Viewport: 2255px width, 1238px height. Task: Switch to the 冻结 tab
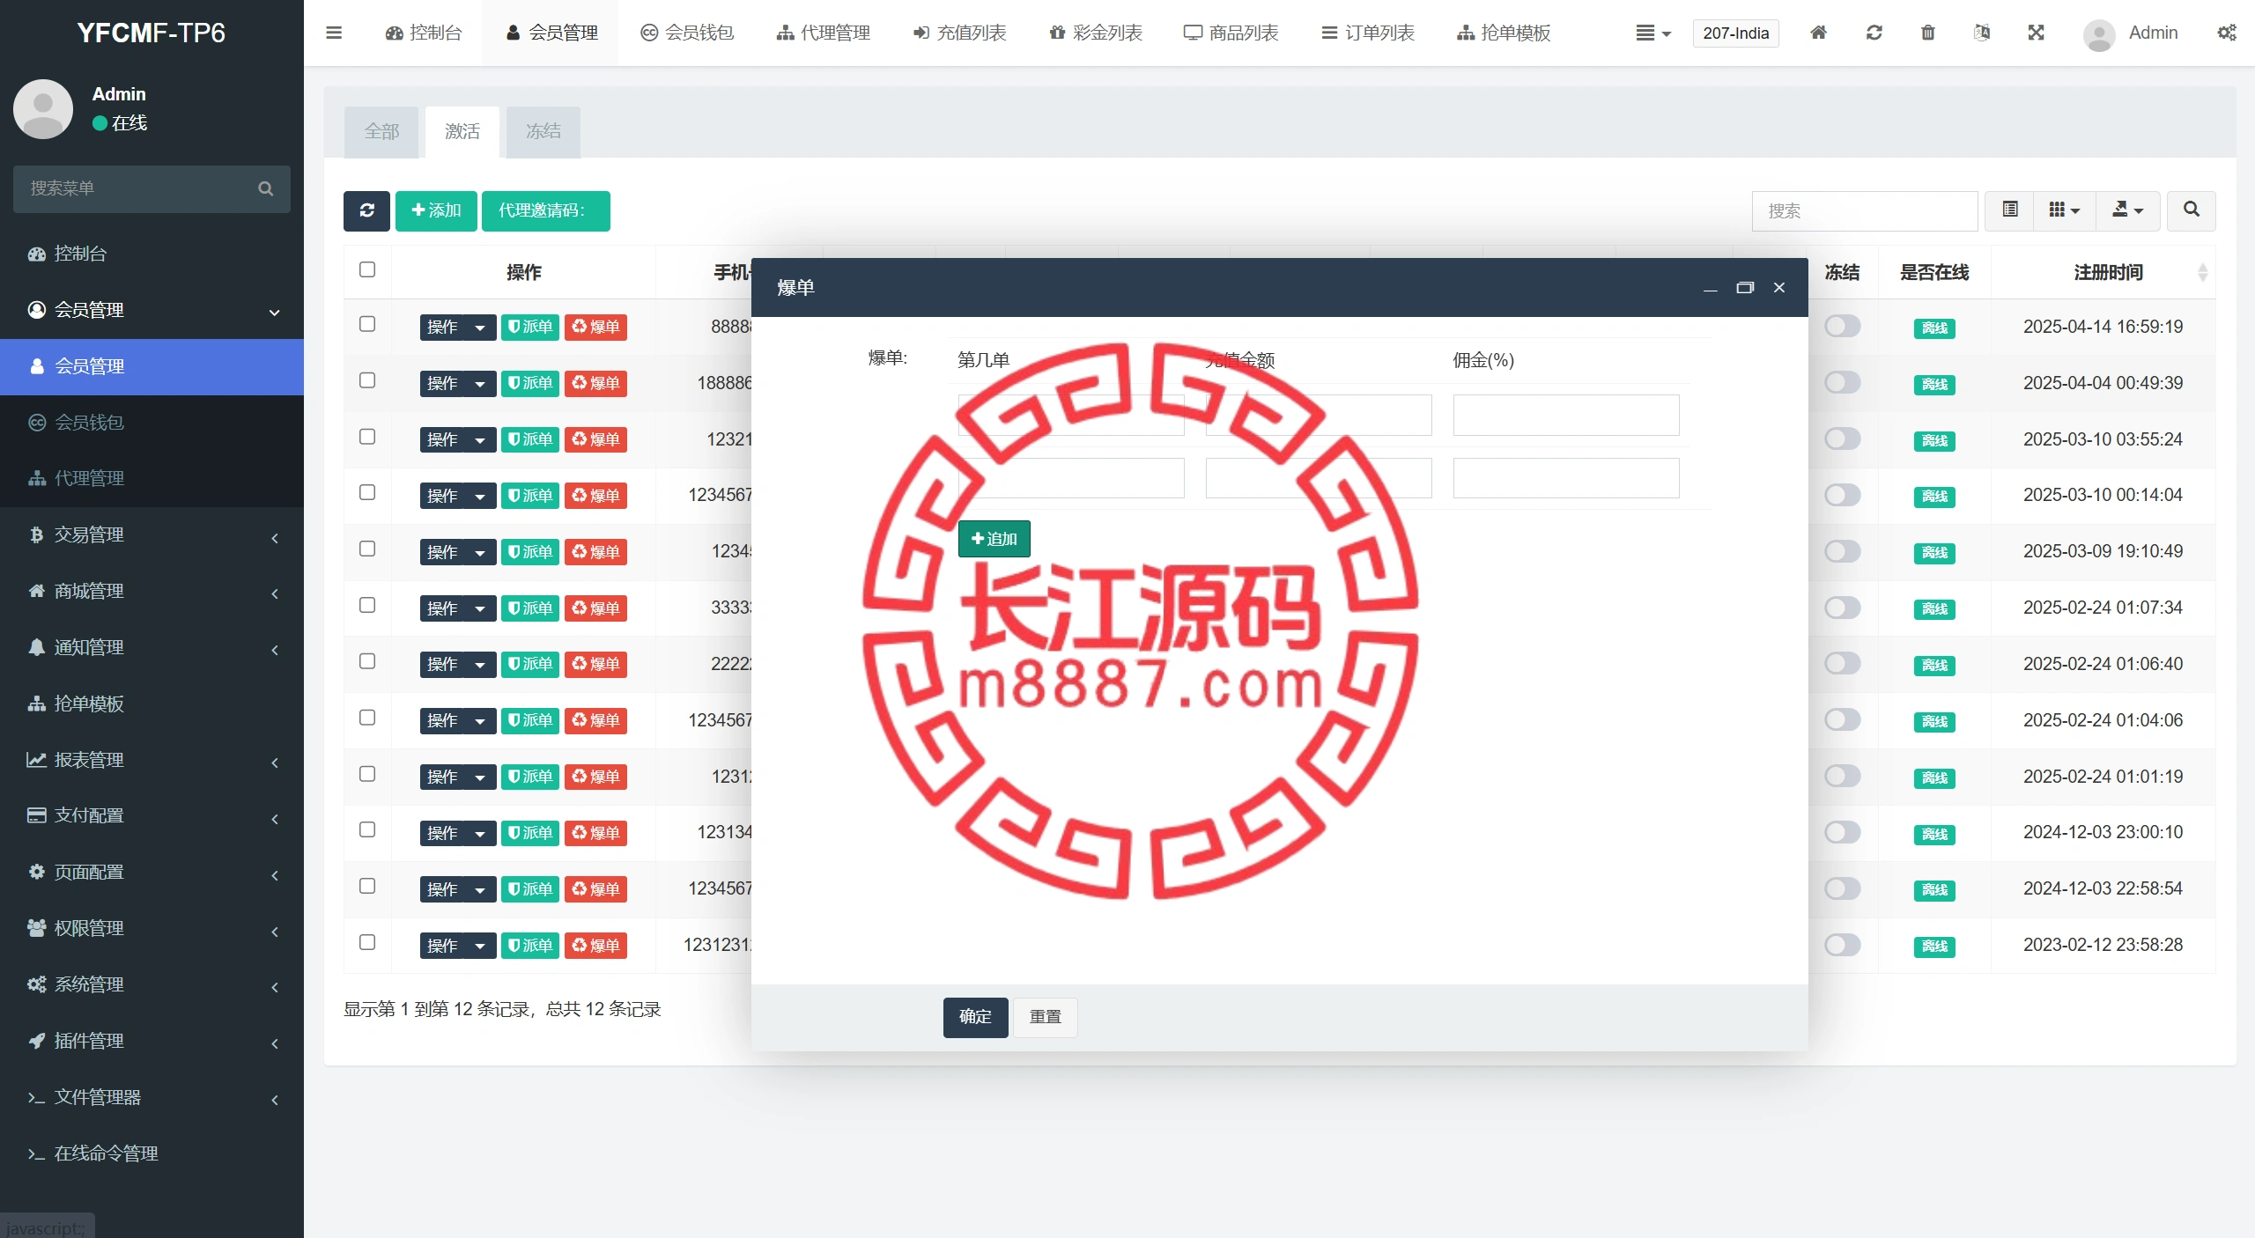543,132
